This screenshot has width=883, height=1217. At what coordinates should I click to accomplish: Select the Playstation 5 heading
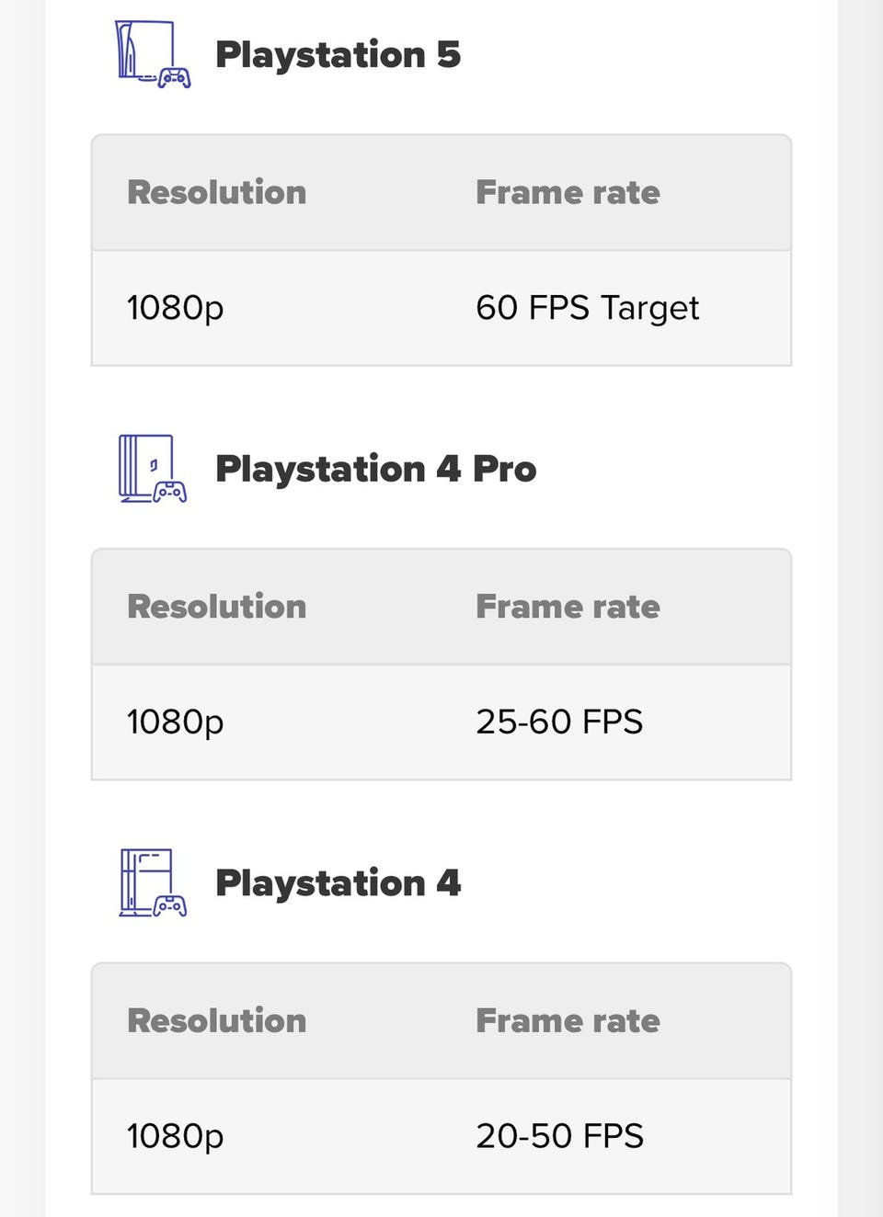338,55
